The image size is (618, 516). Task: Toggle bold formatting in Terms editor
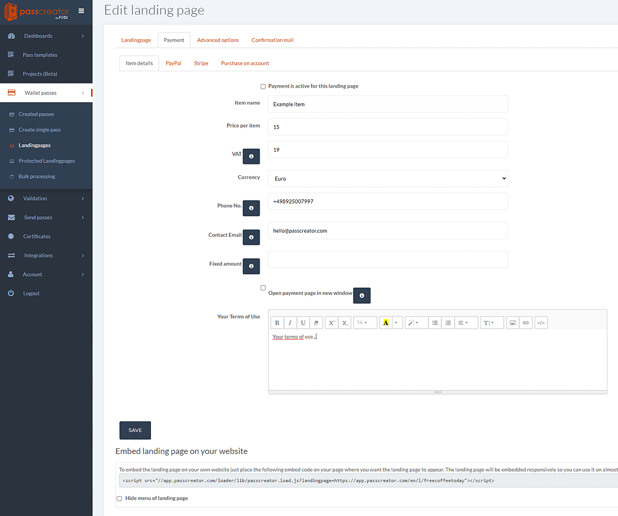click(277, 323)
